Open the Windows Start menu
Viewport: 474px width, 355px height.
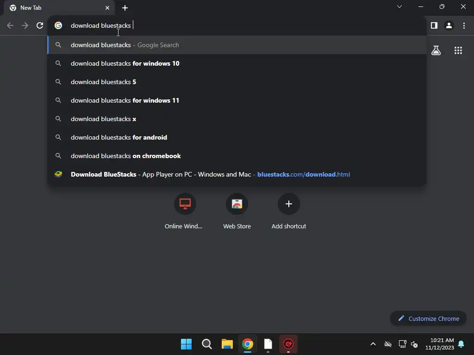(186, 344)
